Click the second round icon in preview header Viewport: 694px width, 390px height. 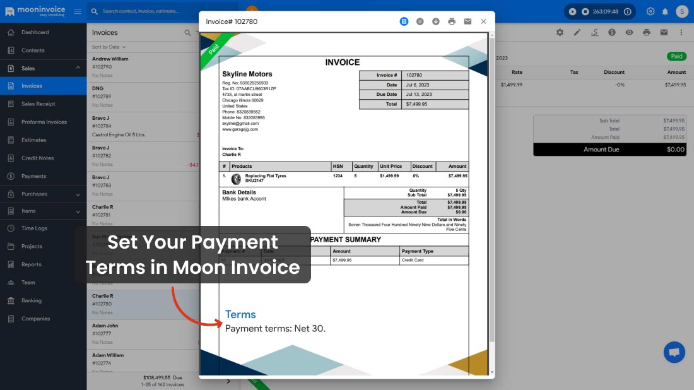(x=420, y=21)
